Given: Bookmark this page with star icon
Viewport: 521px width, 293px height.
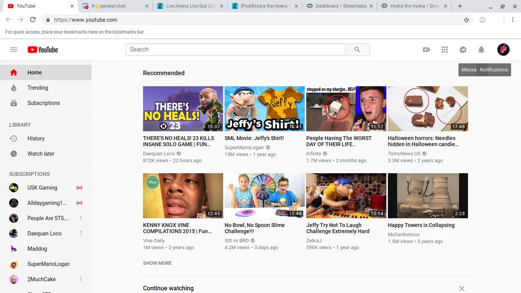Looking at the screenshot, I should (466, 20).
